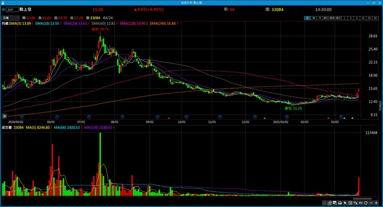Click the 月 marker near 2024/05/02

22,117
